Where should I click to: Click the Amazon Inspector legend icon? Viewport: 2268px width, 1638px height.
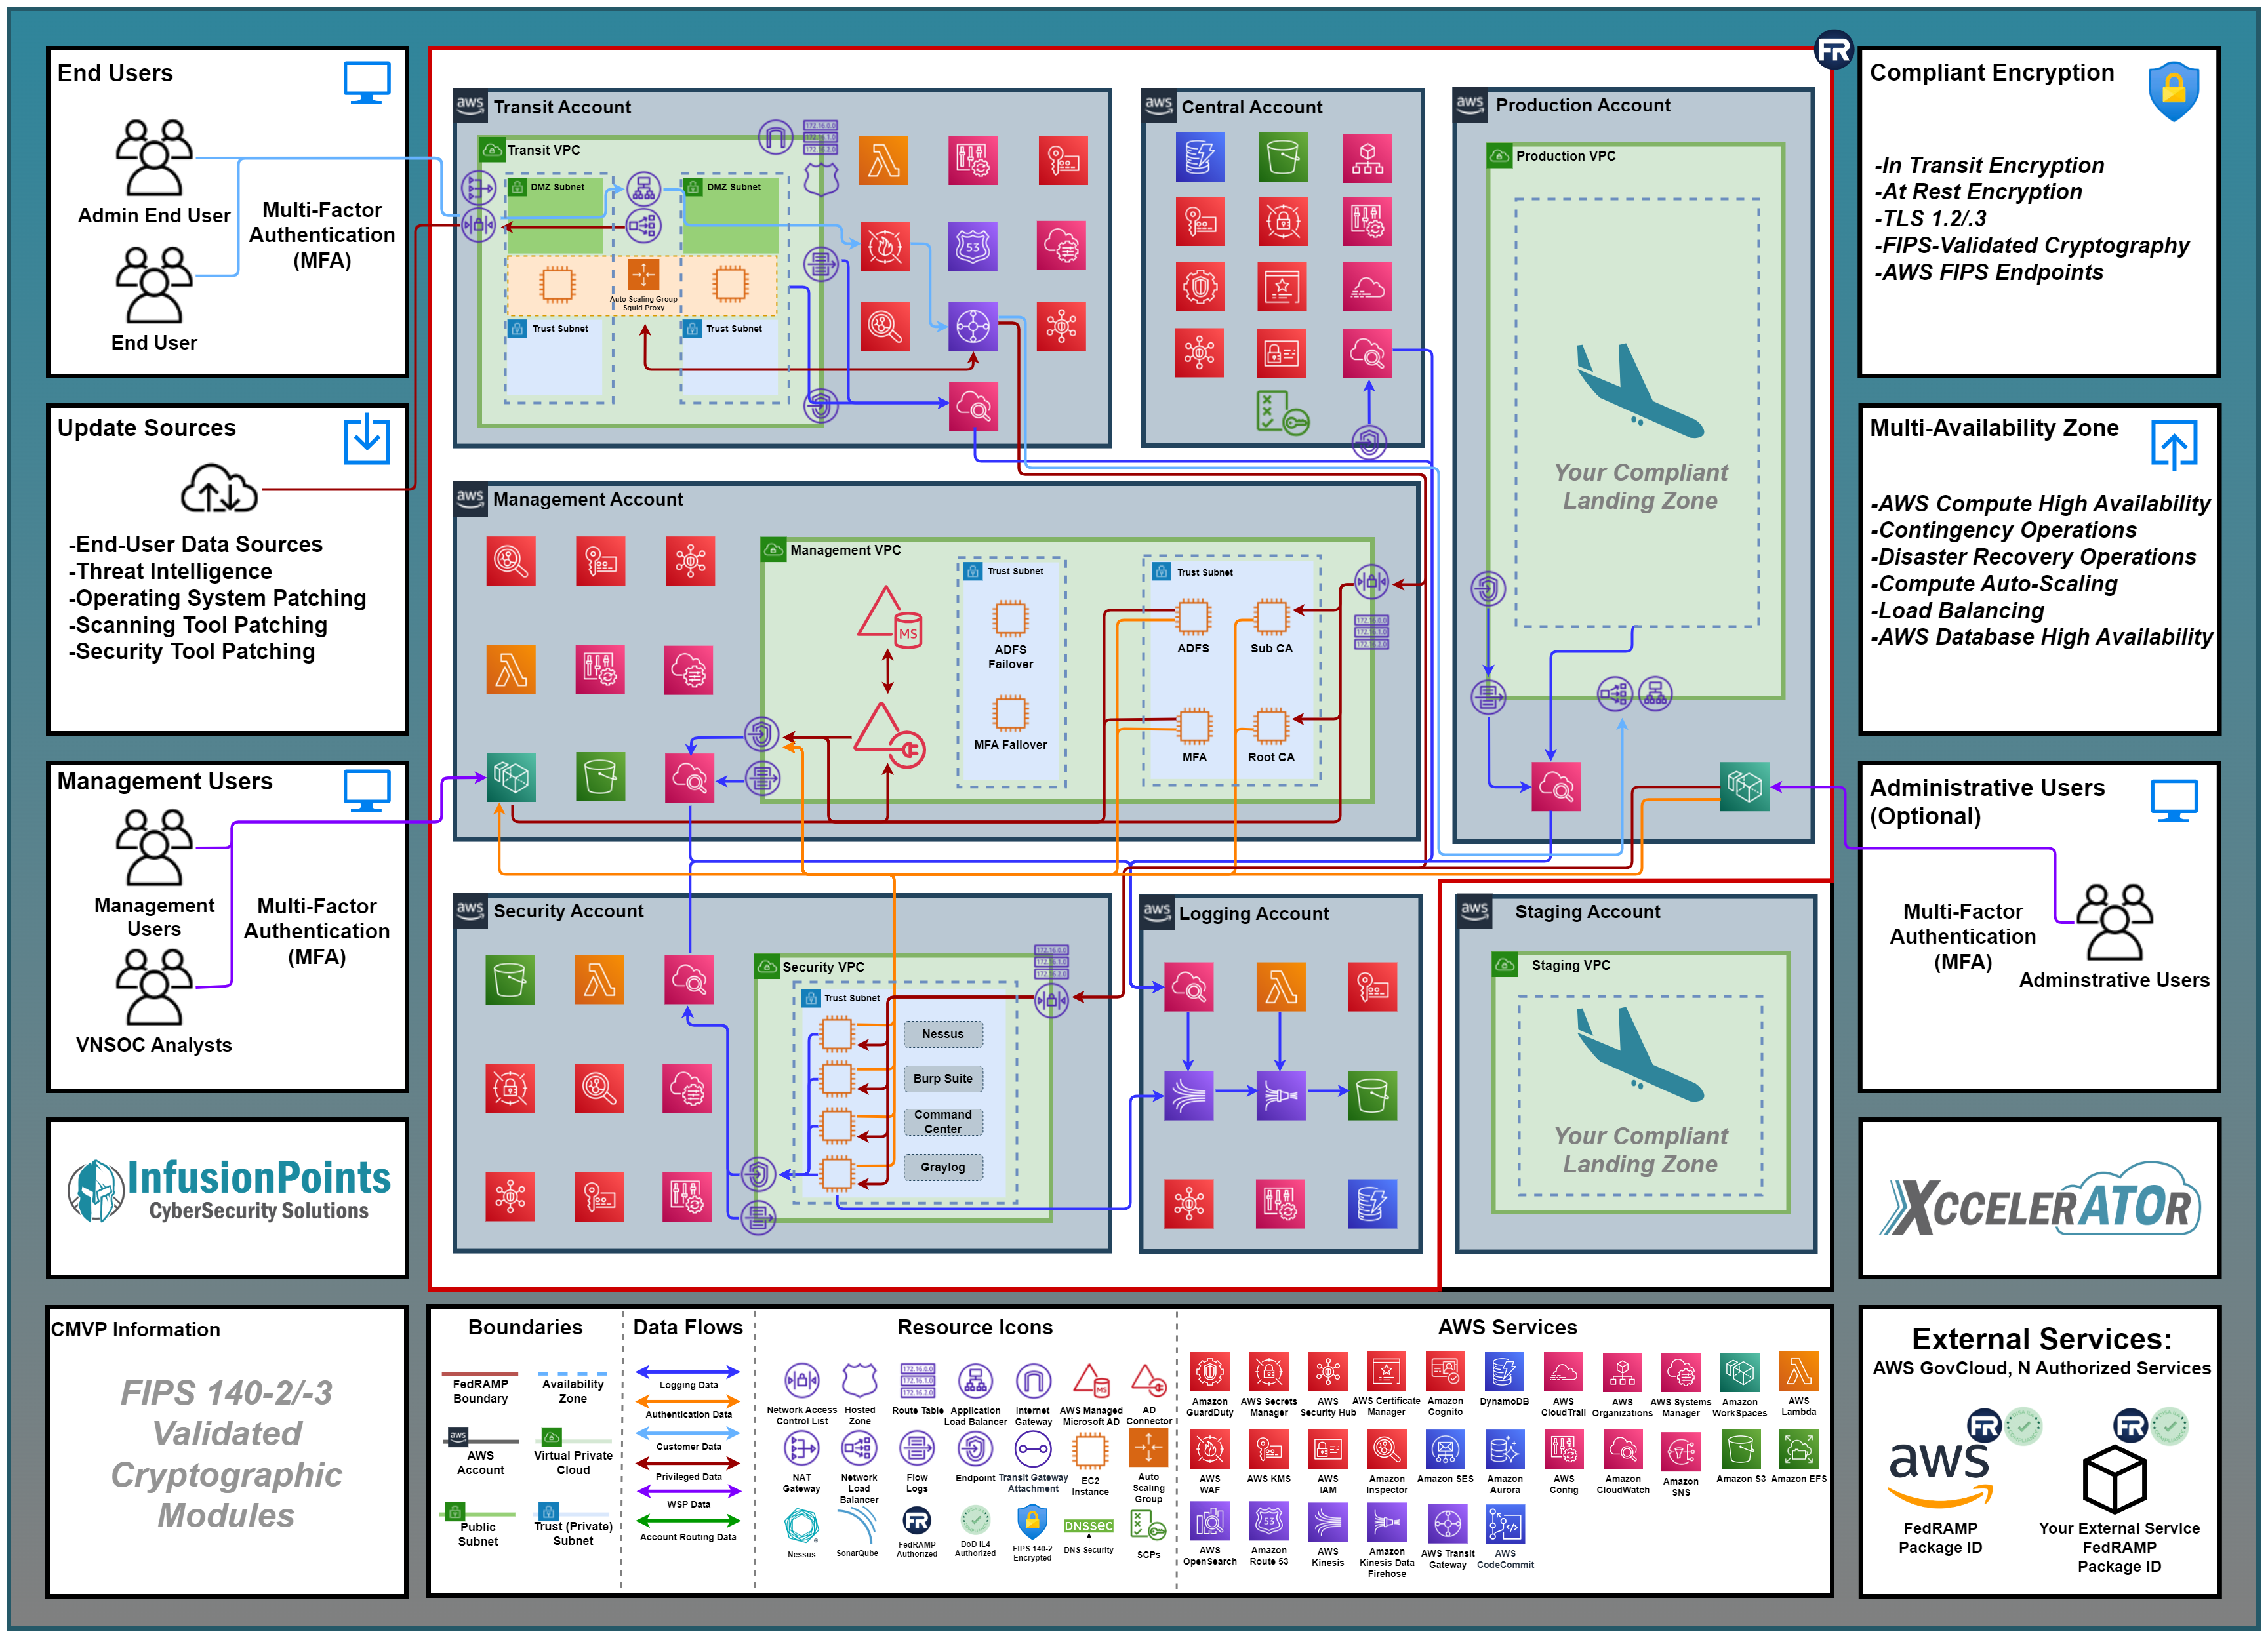click(x=1386, y=1449)
